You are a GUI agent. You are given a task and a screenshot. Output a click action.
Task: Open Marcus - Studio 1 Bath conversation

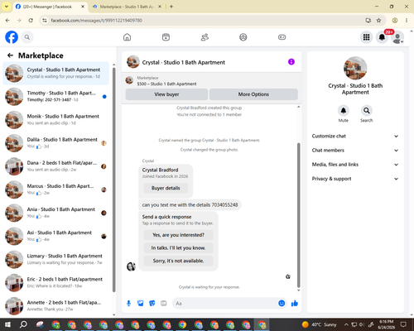(x=55, y=189)
